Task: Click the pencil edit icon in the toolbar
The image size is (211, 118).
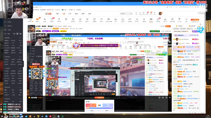Action: [x=137, y=19]
